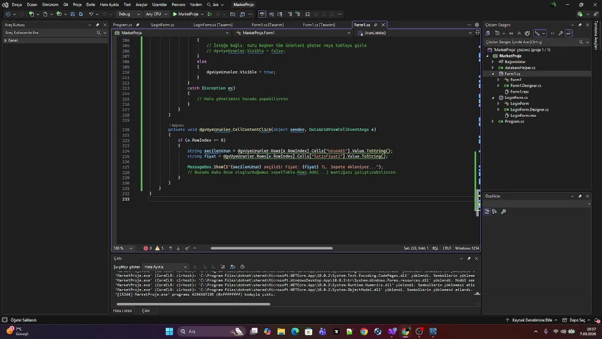Image resolution: width=602 pixels, height=339 pixels.
Task: Switch to the Hata Listesi tab
Action: (x=122, y=311)
